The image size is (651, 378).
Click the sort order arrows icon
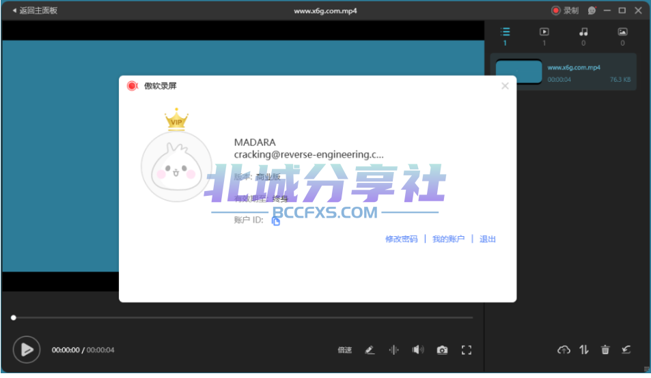(x=584, y=350)
